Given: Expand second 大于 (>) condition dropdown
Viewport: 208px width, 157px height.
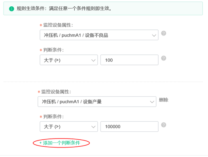Looking at the screenshot, I should pyautogui.click(x=69, y=126).
